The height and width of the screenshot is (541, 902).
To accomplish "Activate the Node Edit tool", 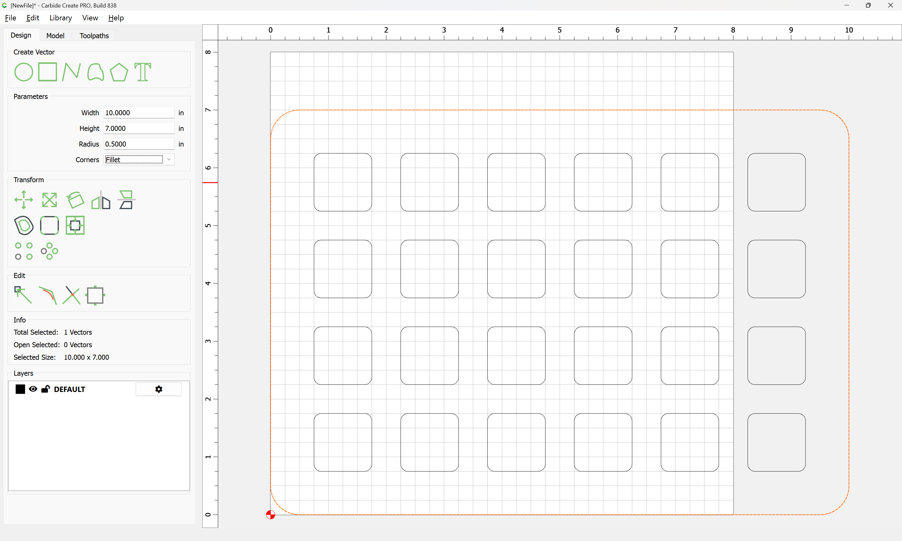I will (23, 295).
